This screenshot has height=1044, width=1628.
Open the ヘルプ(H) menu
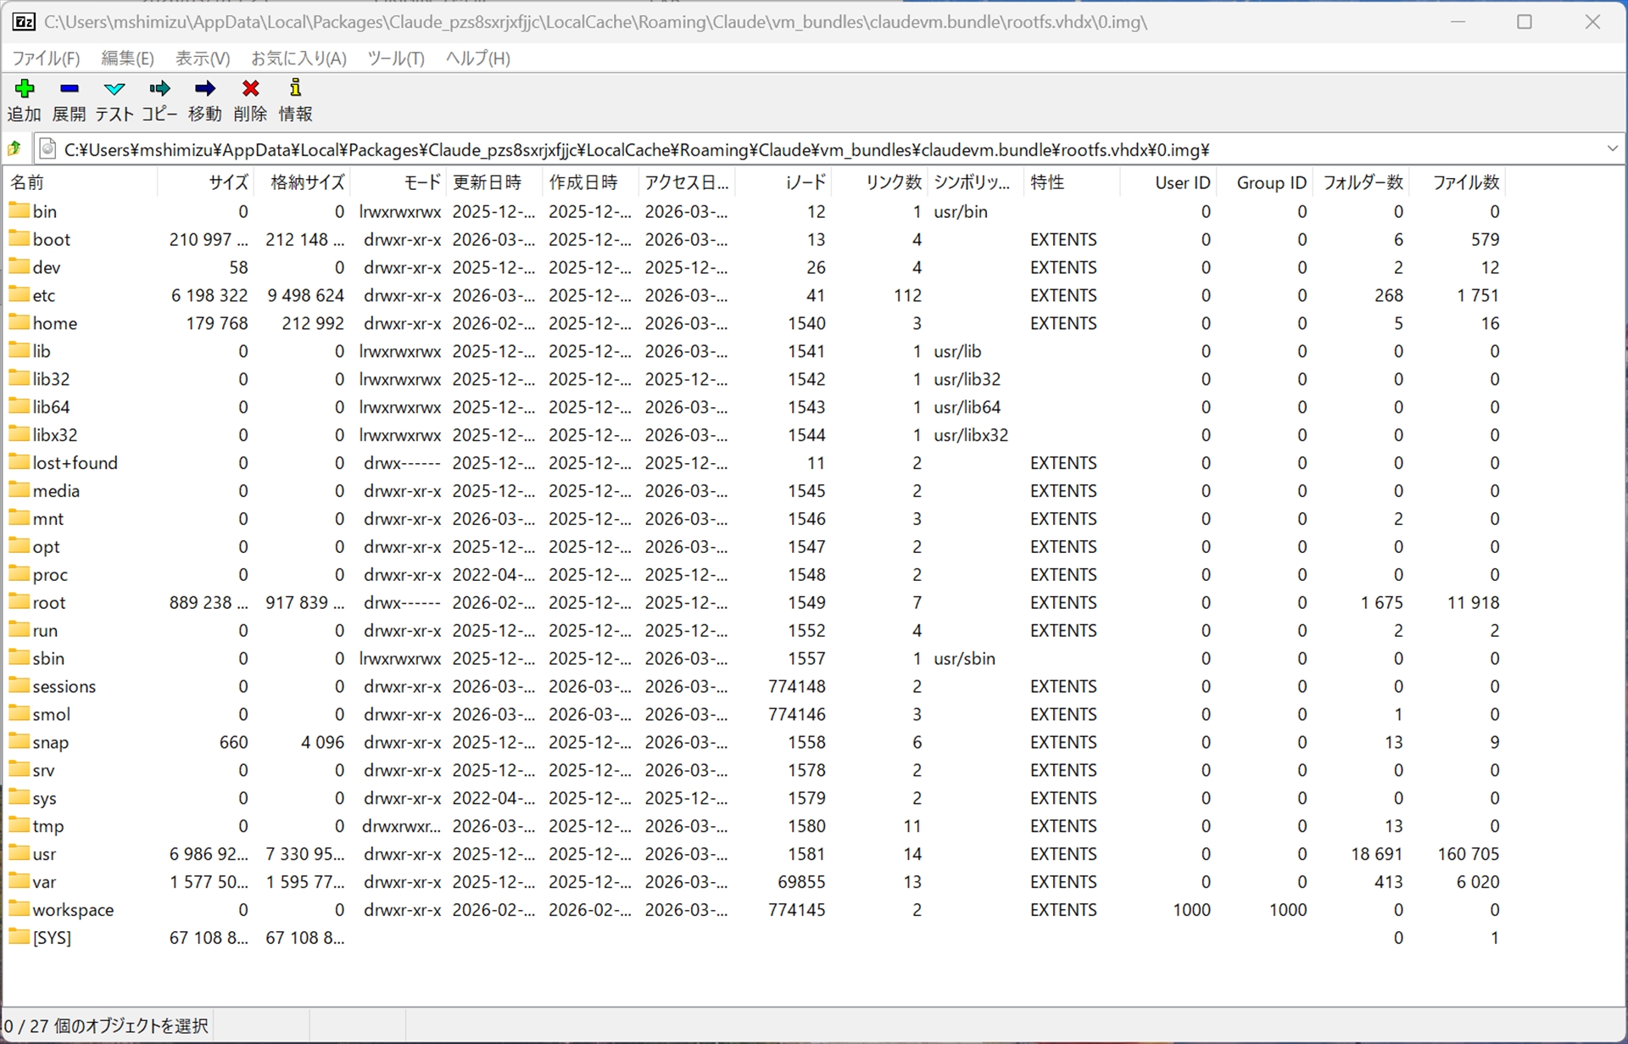(x=477, y=58)
